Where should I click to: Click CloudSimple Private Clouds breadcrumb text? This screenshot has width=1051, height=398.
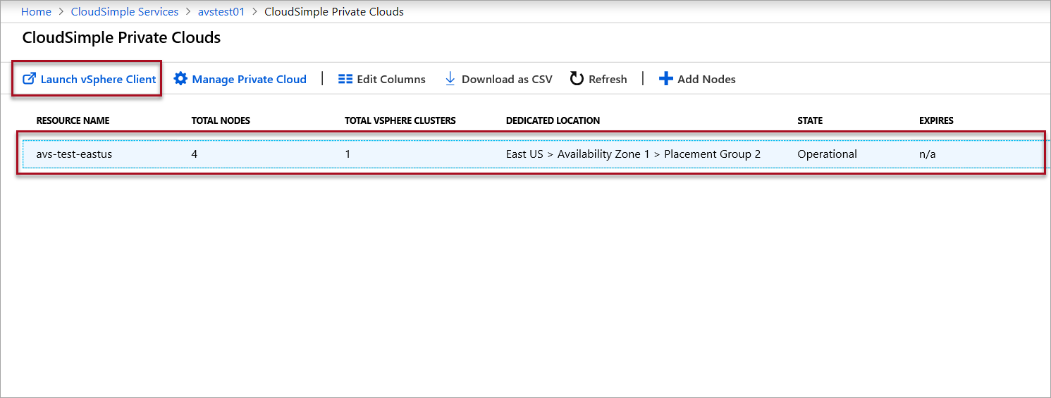(x=334, y=12)
